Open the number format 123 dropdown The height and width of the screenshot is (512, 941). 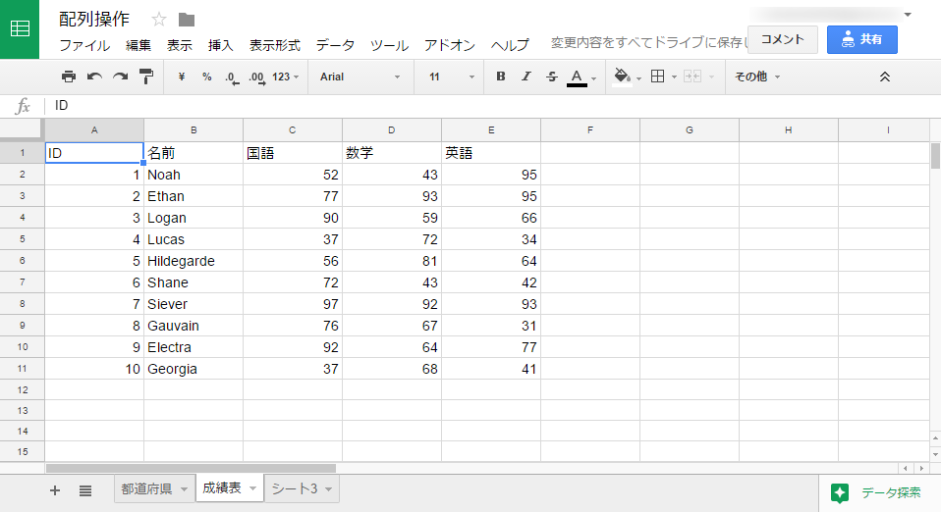[285, 77]
